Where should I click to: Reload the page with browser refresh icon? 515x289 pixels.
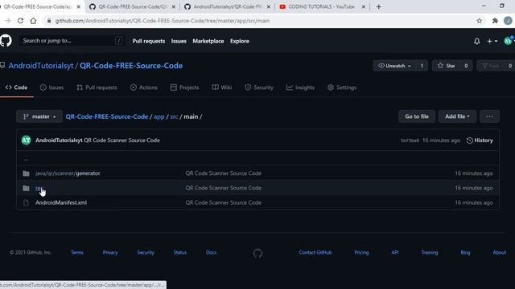point(20,21)
